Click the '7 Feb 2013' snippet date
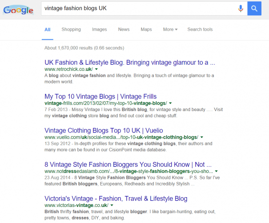This screenshot has height=223, width=269. click(56, 110)
